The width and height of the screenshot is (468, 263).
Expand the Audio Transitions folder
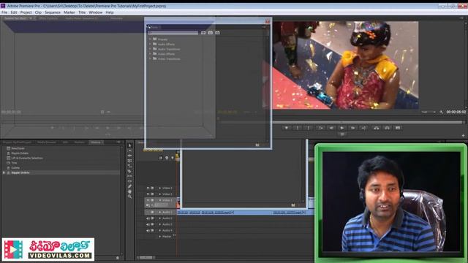pos(150,49)
